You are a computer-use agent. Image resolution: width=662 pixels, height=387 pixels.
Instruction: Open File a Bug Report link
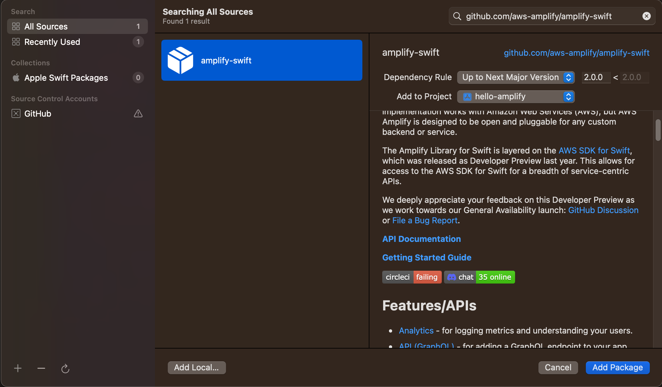(x=425, y=220)
